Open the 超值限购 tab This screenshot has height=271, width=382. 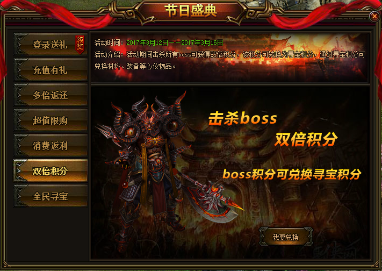(51, 120)
